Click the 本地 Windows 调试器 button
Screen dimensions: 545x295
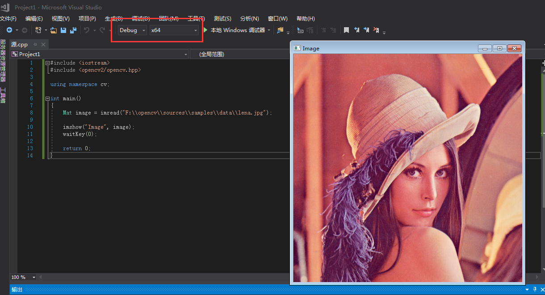tap(238, 30)
